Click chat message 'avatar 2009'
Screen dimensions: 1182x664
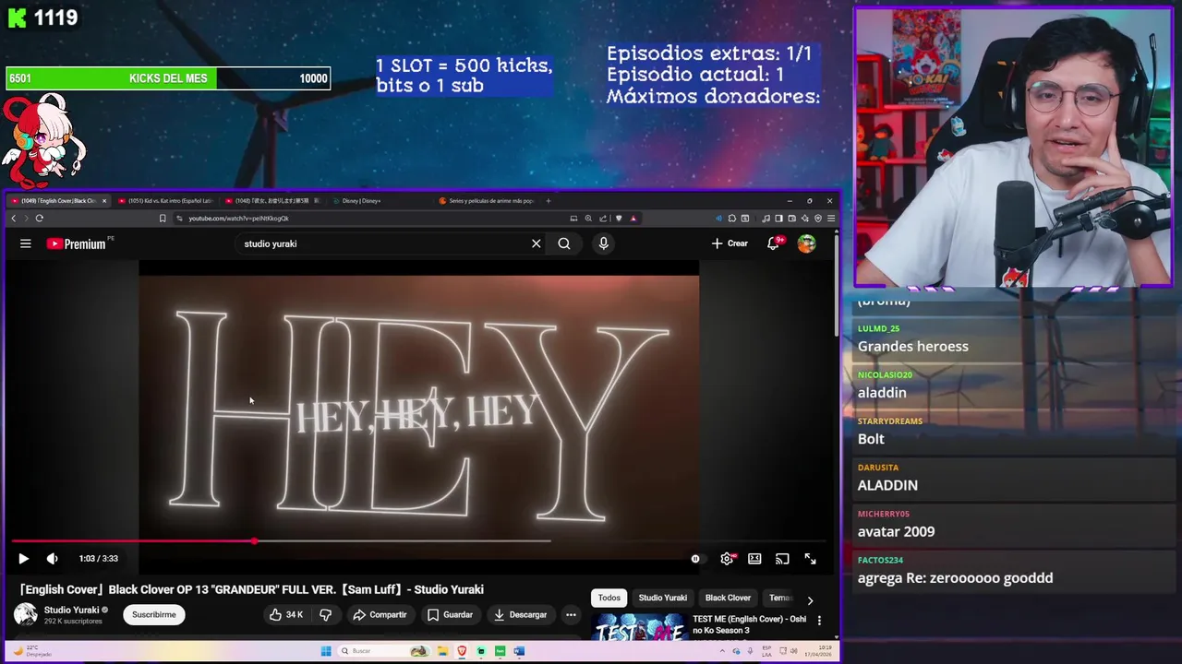click(896, 531)
